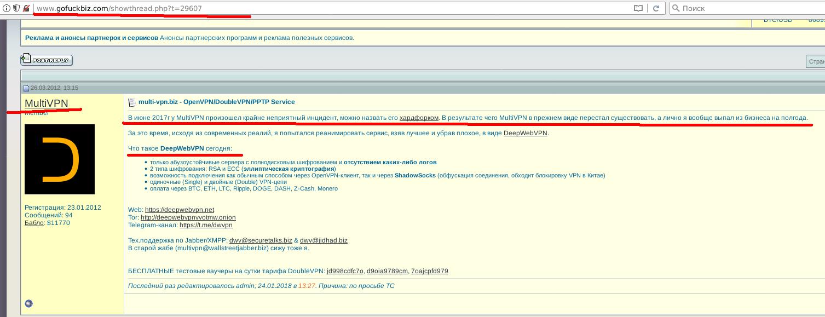Open the site information icon
This screenshot has width=825, height=317.
(7, 8)
